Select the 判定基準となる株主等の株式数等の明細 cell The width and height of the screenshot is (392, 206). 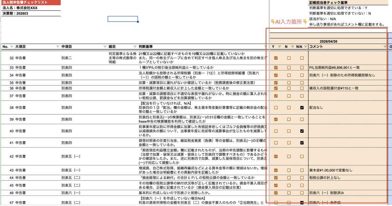pos(123,58)
